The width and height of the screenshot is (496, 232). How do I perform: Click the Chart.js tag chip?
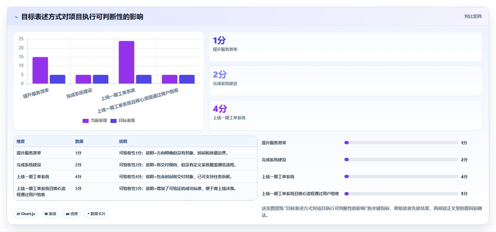point(26,214)
